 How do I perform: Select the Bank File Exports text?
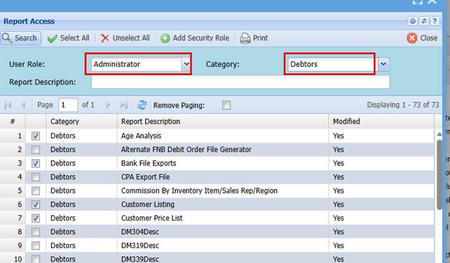coord(149,163)
